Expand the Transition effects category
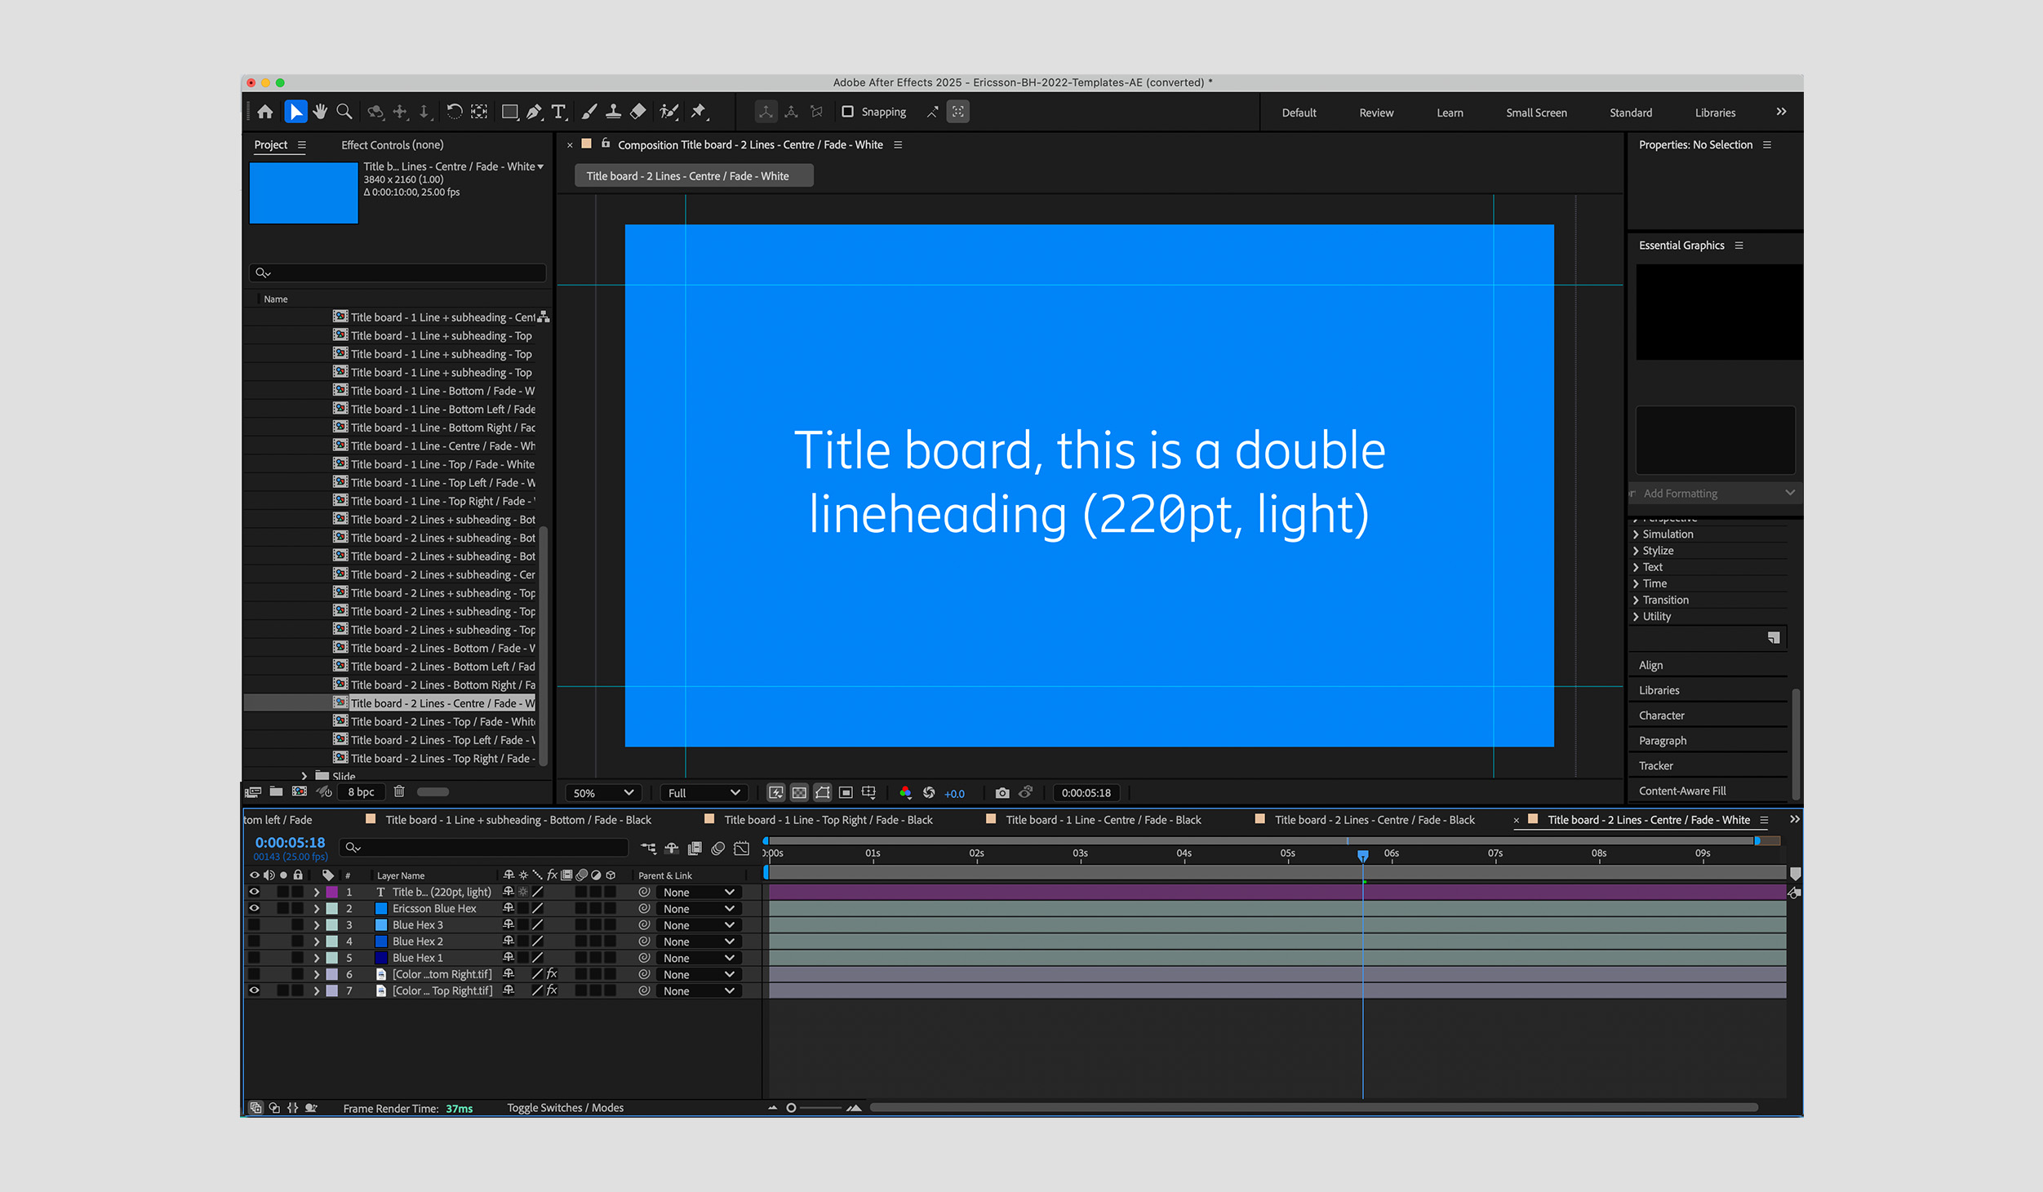 coord(1636,600)
